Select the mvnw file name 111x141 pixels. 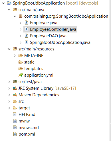[x=24, y=121]
